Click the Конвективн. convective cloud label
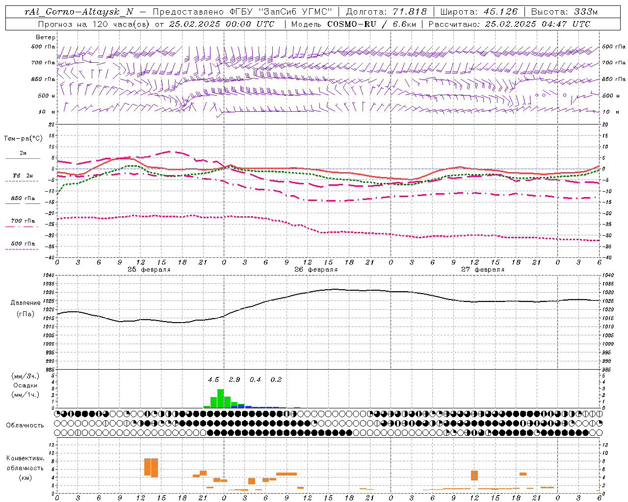Image resolution: width=628 pixels, height=502 pixels. coord(25,458)
